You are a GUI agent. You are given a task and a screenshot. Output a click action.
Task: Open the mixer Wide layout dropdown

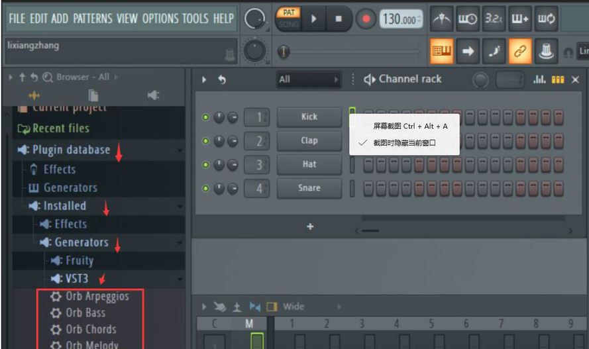312,307
